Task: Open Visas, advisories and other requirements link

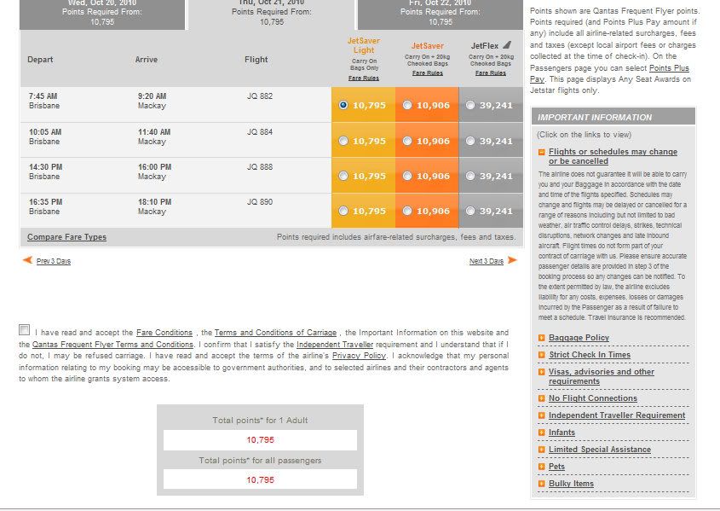Action: (x=602, y=376)
